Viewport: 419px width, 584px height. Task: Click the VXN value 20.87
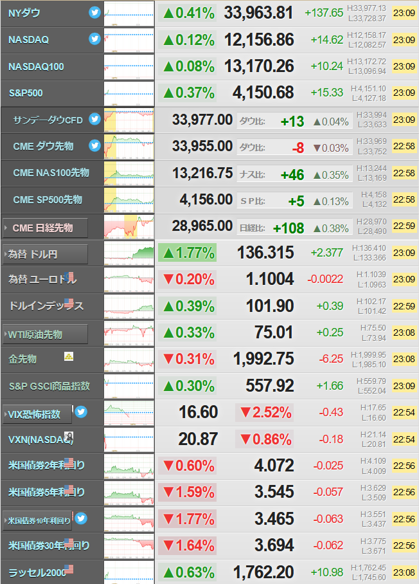[198, 439]
